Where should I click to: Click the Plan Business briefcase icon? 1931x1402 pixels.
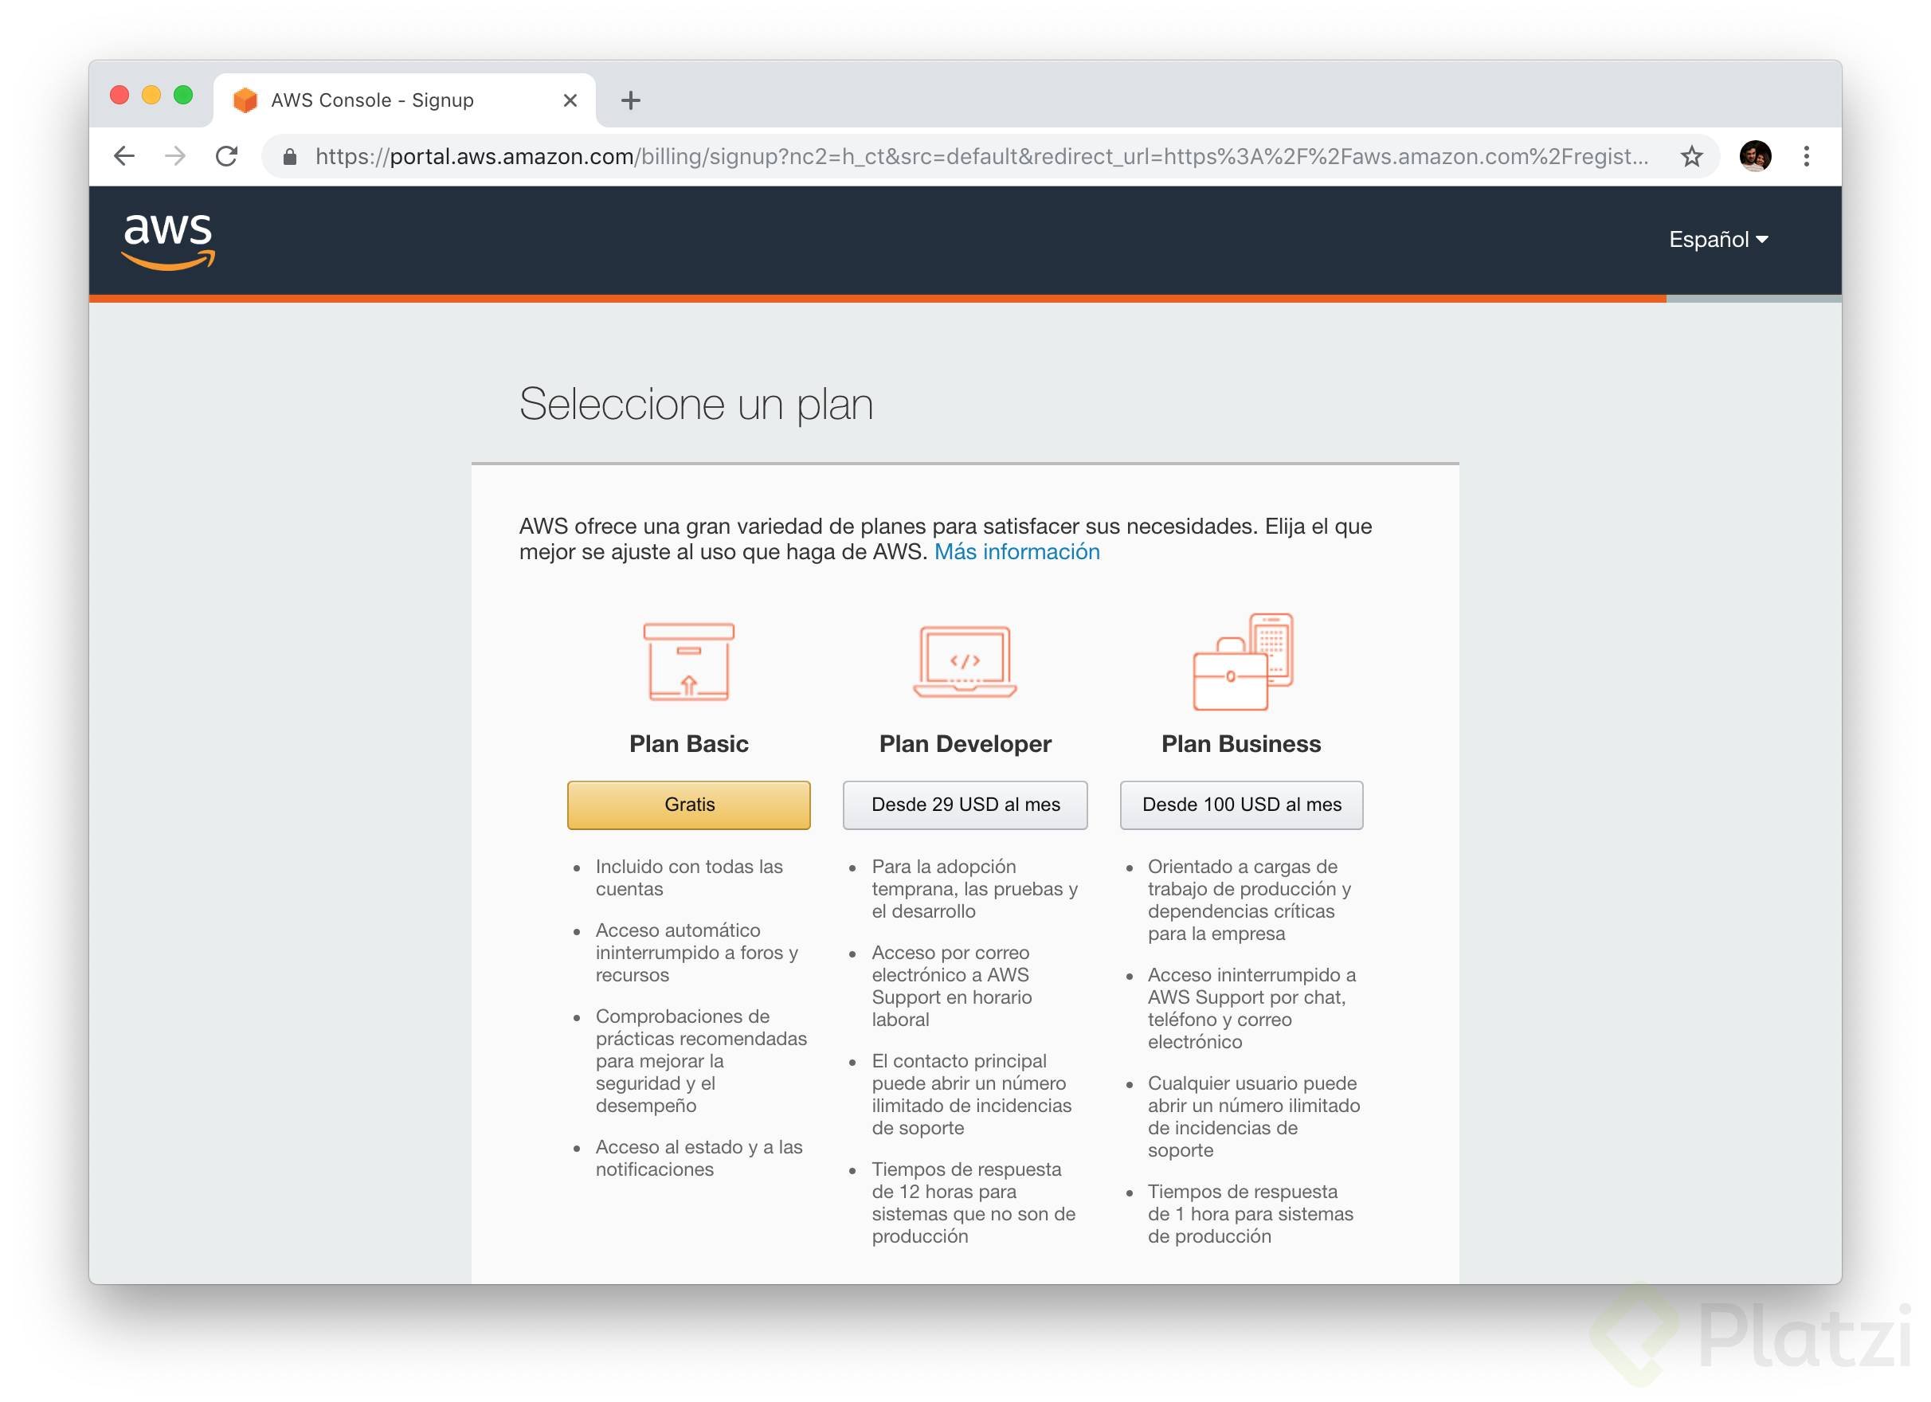[x=1242, y=661]
